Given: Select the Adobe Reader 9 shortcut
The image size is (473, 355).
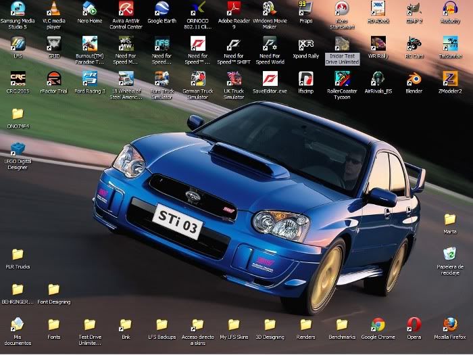Looking at the screenshot, I should 234,9.
